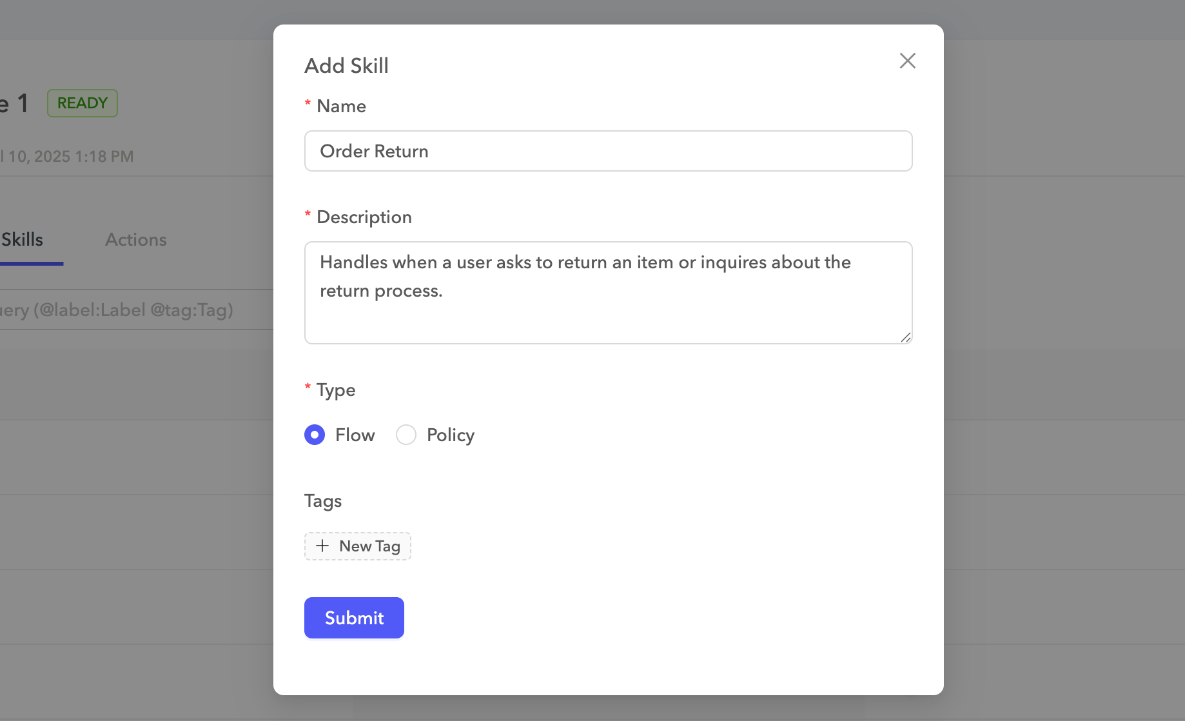
Task: Add a tag with New Tag button
Action: [x=358, y=546]
